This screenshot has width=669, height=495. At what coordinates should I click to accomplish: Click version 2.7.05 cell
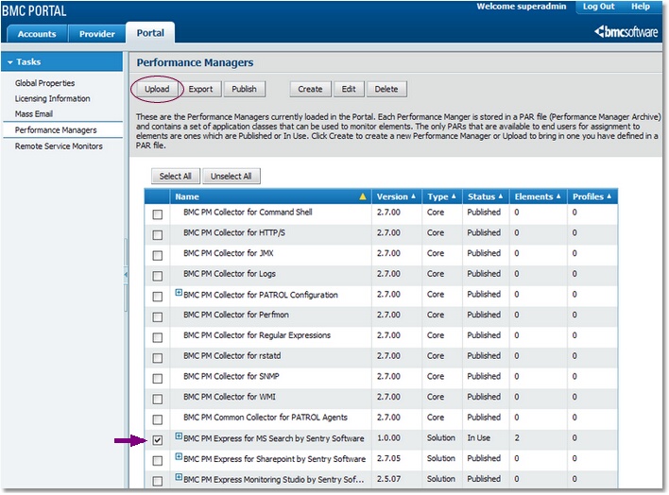(x=388, y=458)
